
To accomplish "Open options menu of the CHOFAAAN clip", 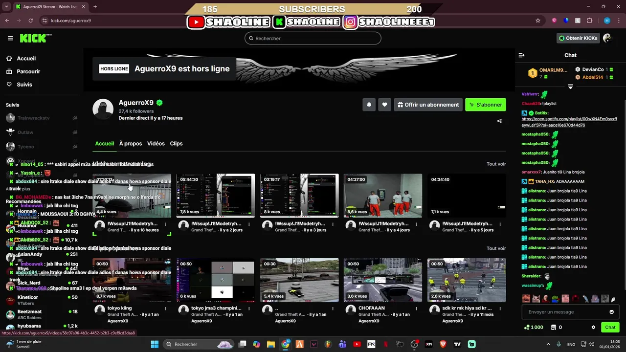I will pos(416,309).
